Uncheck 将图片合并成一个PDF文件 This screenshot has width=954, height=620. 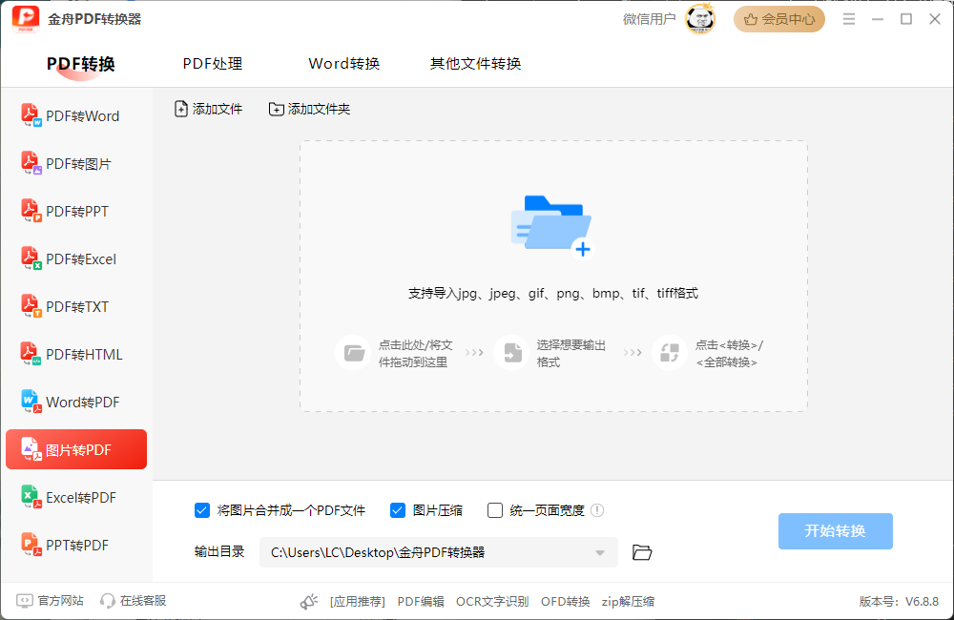201,510
